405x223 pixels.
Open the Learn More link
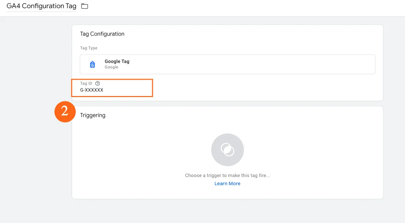[x=227, y=184]
